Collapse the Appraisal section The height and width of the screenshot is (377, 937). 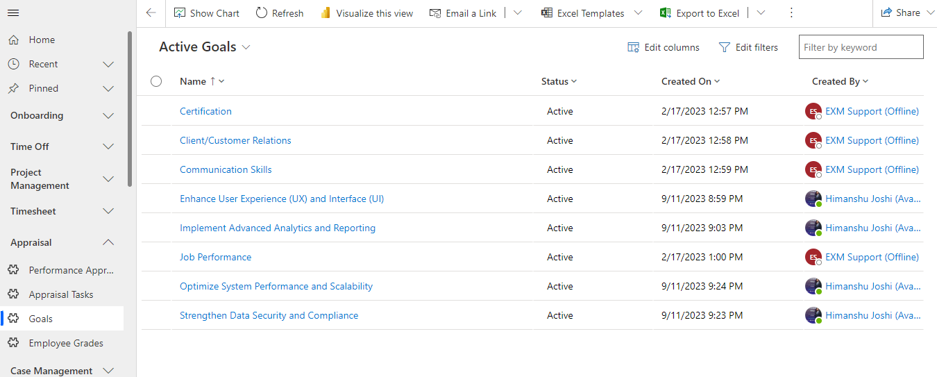click(x=108, y=242)
